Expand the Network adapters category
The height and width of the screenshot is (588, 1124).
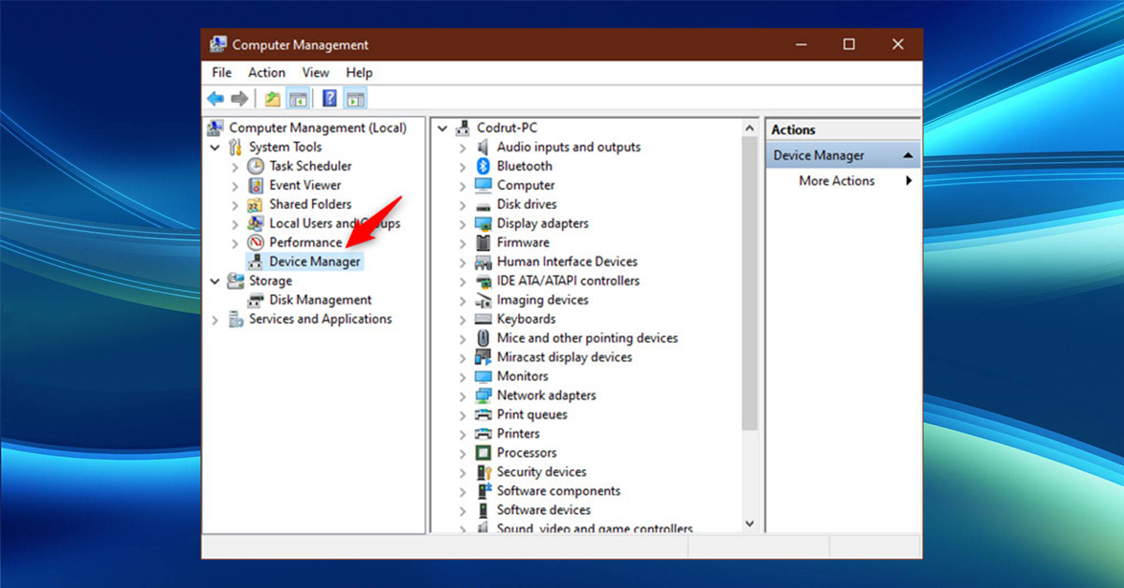[x=461, y=395]
